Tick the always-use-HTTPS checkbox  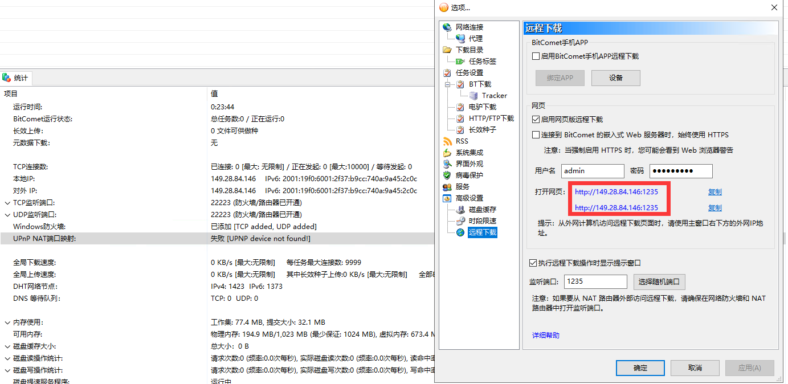pyautogui.click(x=536, y=135)
